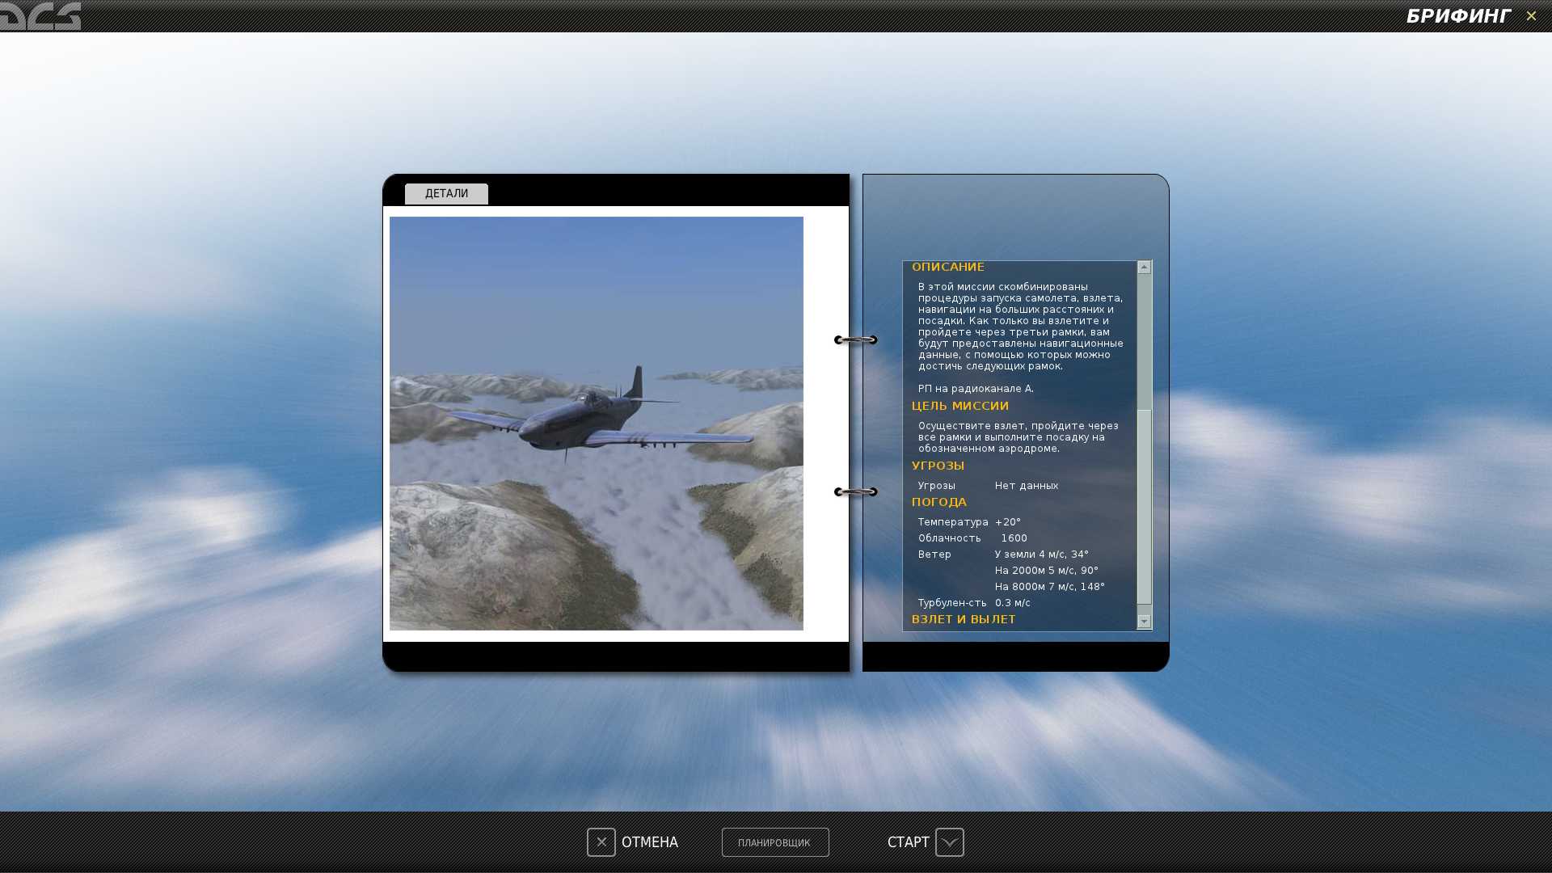
Task: Click the turbulence value 0.3 м/с
Action: 1013,603
